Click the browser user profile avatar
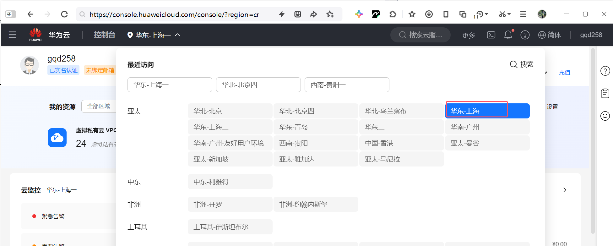613x246 pixels. point(542,14)
